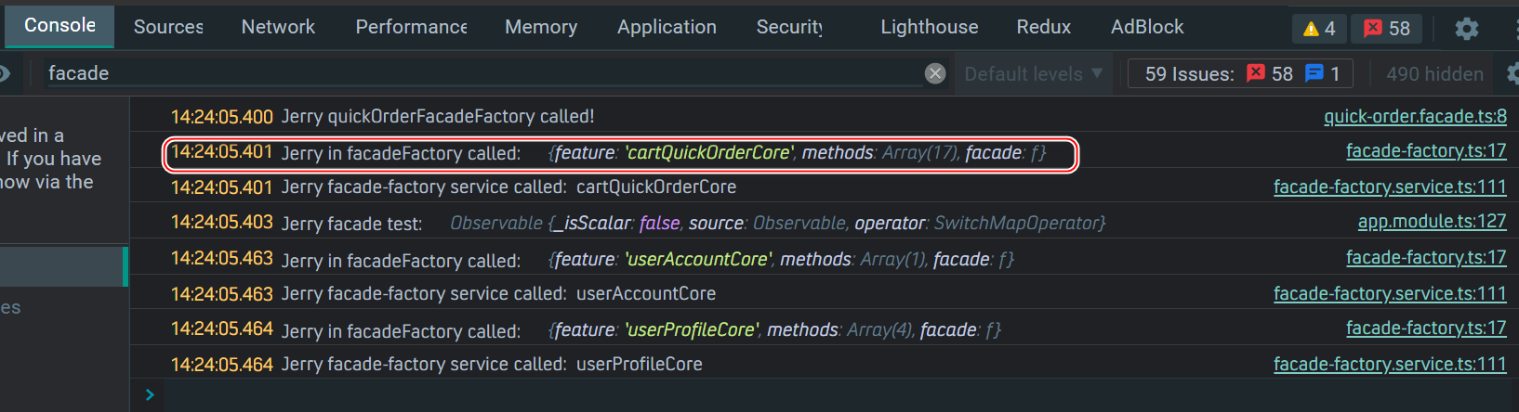Switch to the Network tab
The width and height of the screenshot is (1519, 412).
click(x=278, y=27)
